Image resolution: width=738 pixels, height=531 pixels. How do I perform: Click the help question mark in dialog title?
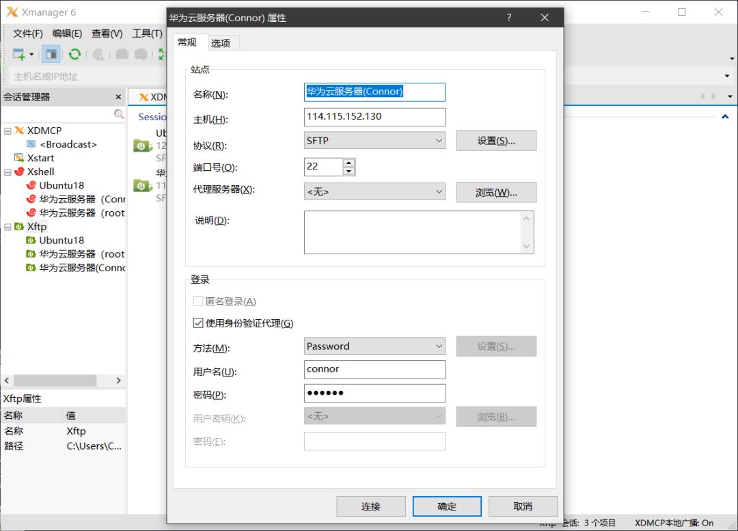coord(509,17)
